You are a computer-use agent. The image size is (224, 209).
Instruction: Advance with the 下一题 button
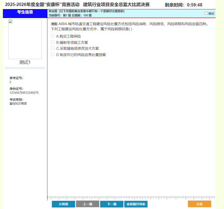coord(112,204)
